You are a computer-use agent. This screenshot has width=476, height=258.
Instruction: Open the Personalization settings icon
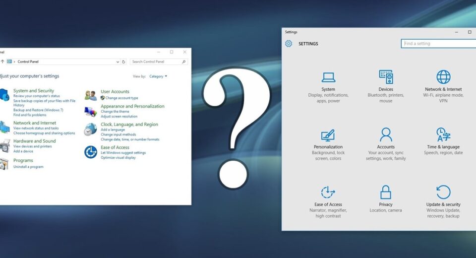(328, 135)
